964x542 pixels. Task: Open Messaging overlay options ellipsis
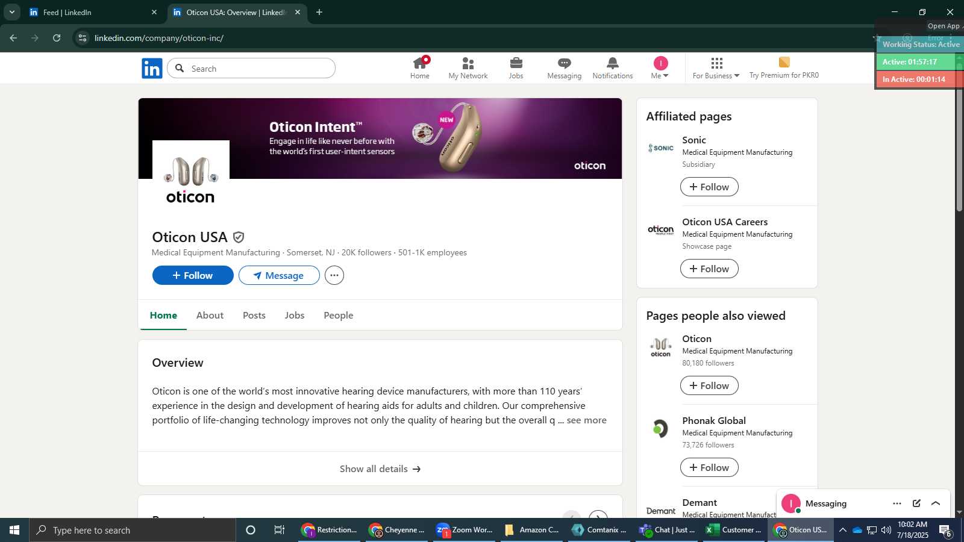897,503
